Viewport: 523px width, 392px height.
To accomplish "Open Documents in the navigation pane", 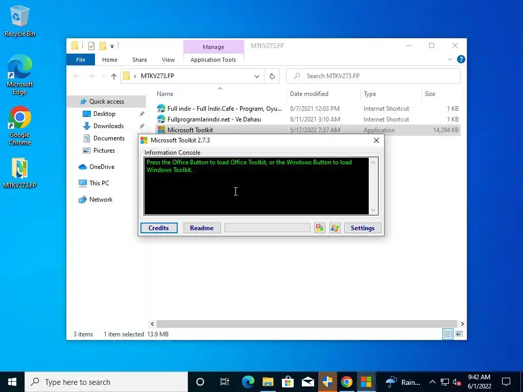I will pyautogui.click(x=109, y=138).
